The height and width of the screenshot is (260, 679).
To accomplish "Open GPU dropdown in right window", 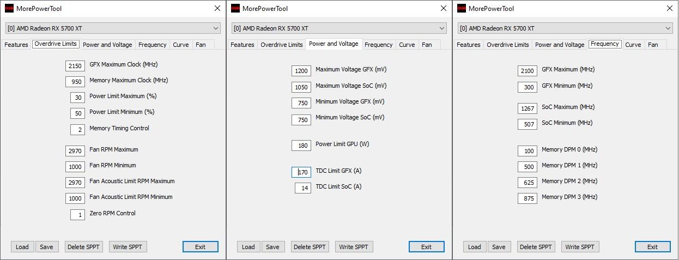I will click(x=565, y=28).
